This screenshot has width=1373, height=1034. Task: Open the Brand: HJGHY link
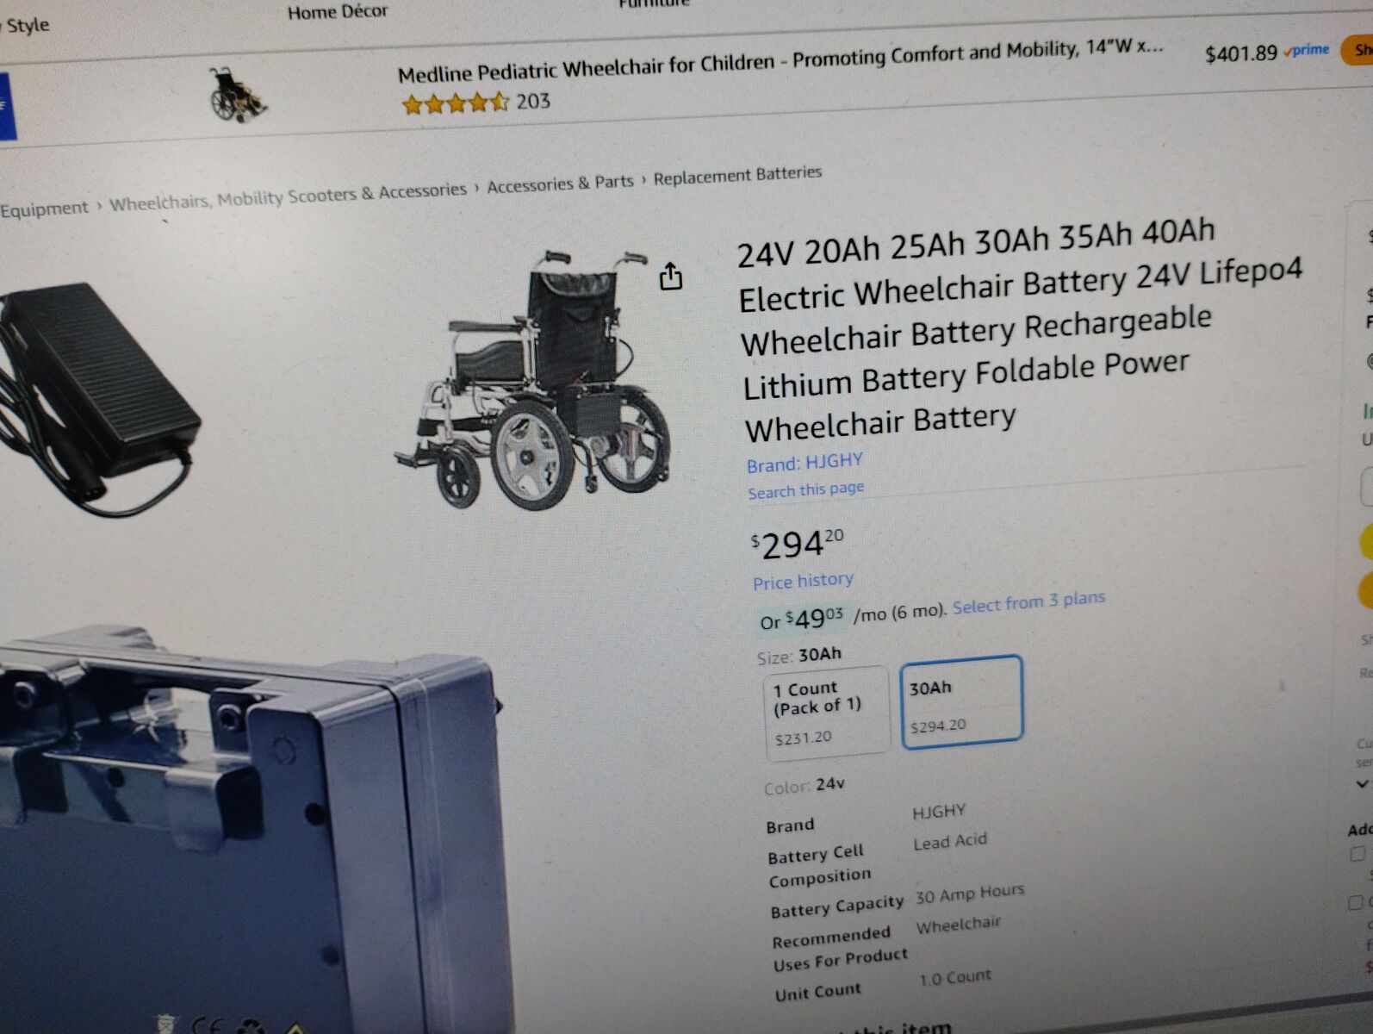(x=805, y=463)
